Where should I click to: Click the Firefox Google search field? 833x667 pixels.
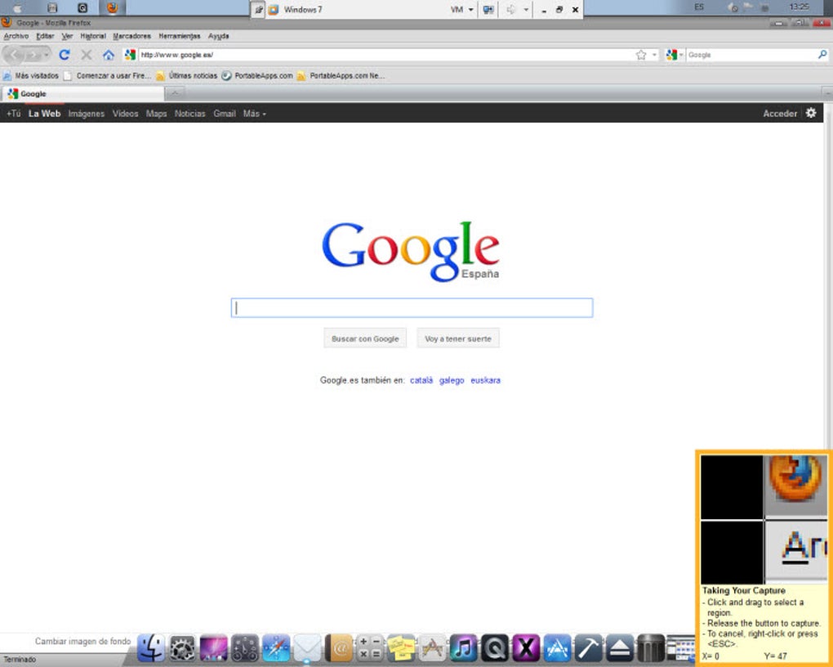click(x=751, y=55)
